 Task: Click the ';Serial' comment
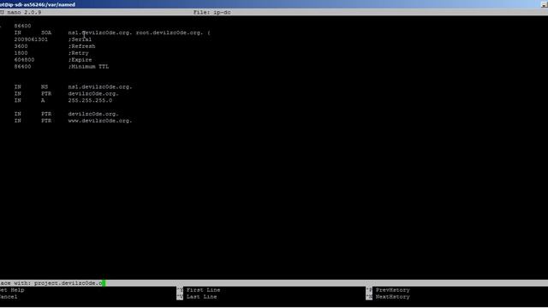coord(80,39)
